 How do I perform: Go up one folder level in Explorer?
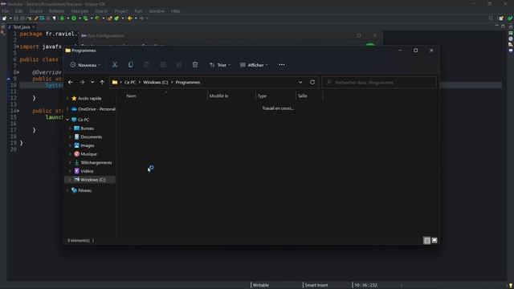coord(102,82)
